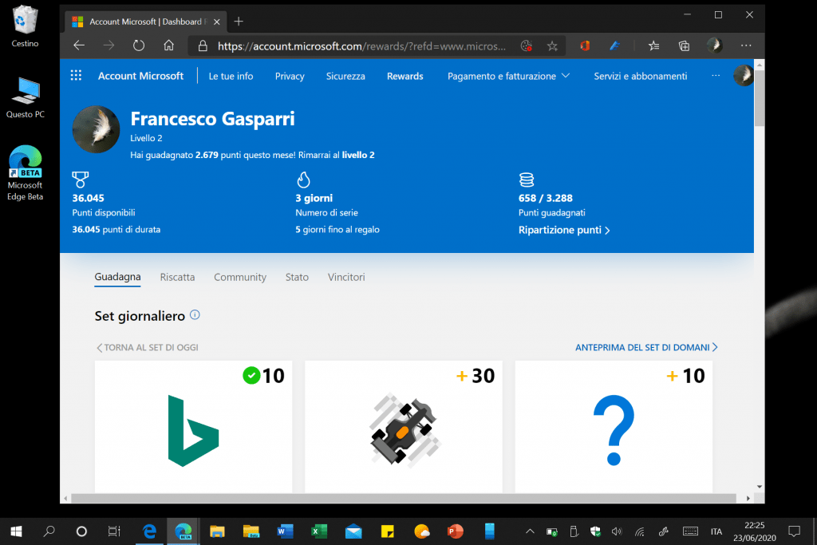The height and width of the screenshot is (545, 817).
Task: Go to the browser home page icon
Action: [168, 46]
